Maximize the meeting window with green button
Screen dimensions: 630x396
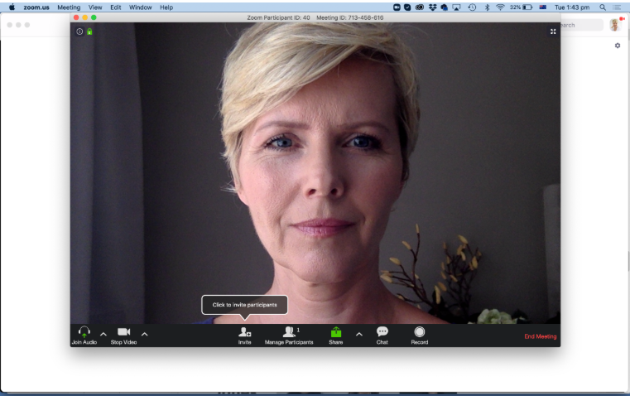(94, 17)
